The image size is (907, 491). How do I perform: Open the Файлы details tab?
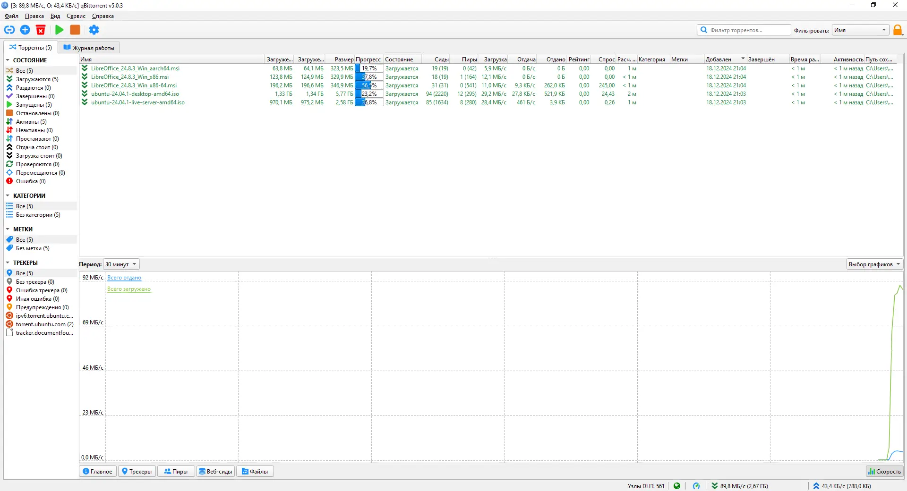[x=255, y=471]
